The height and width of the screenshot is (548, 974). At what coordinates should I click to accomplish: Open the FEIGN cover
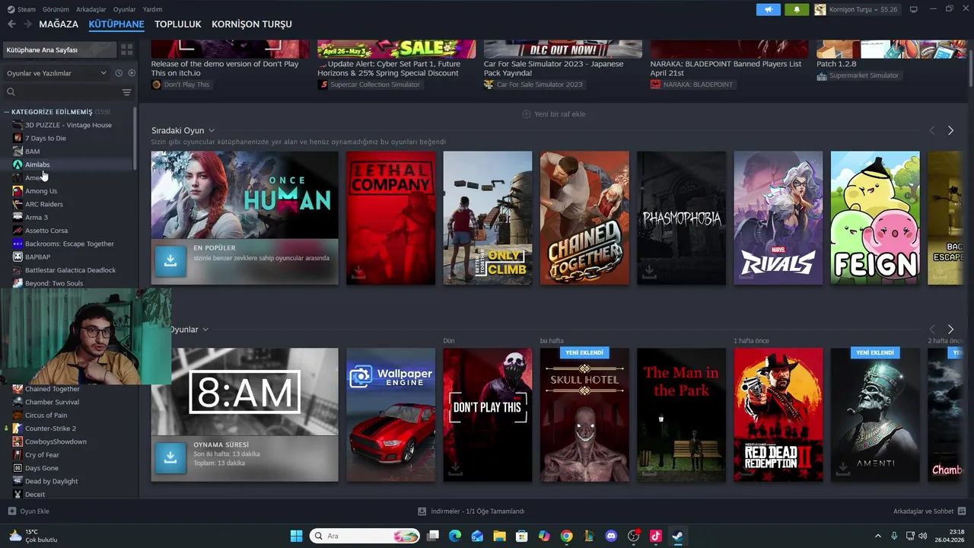875,218
